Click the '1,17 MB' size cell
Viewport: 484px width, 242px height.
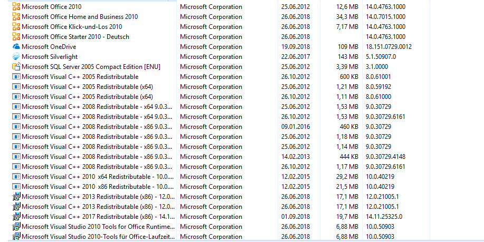[347, 166]
